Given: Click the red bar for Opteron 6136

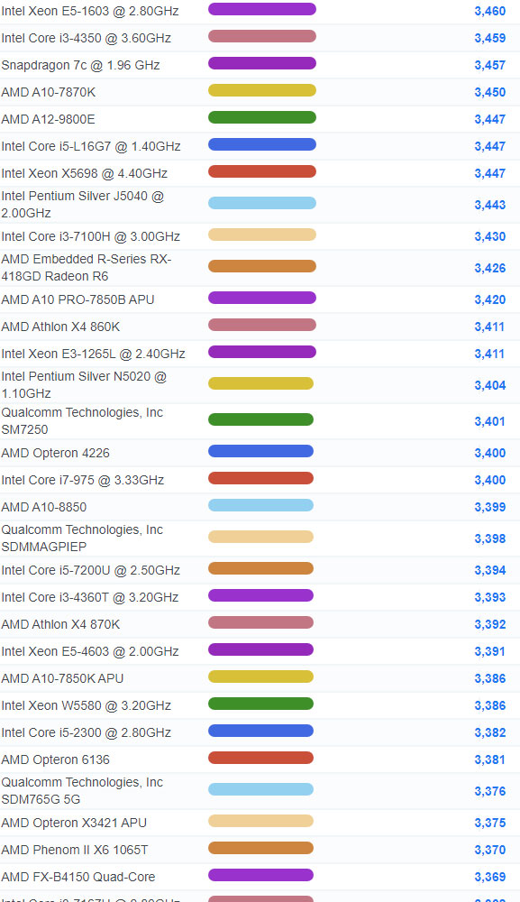Looking at the screenshot, I should click(260, 758).
